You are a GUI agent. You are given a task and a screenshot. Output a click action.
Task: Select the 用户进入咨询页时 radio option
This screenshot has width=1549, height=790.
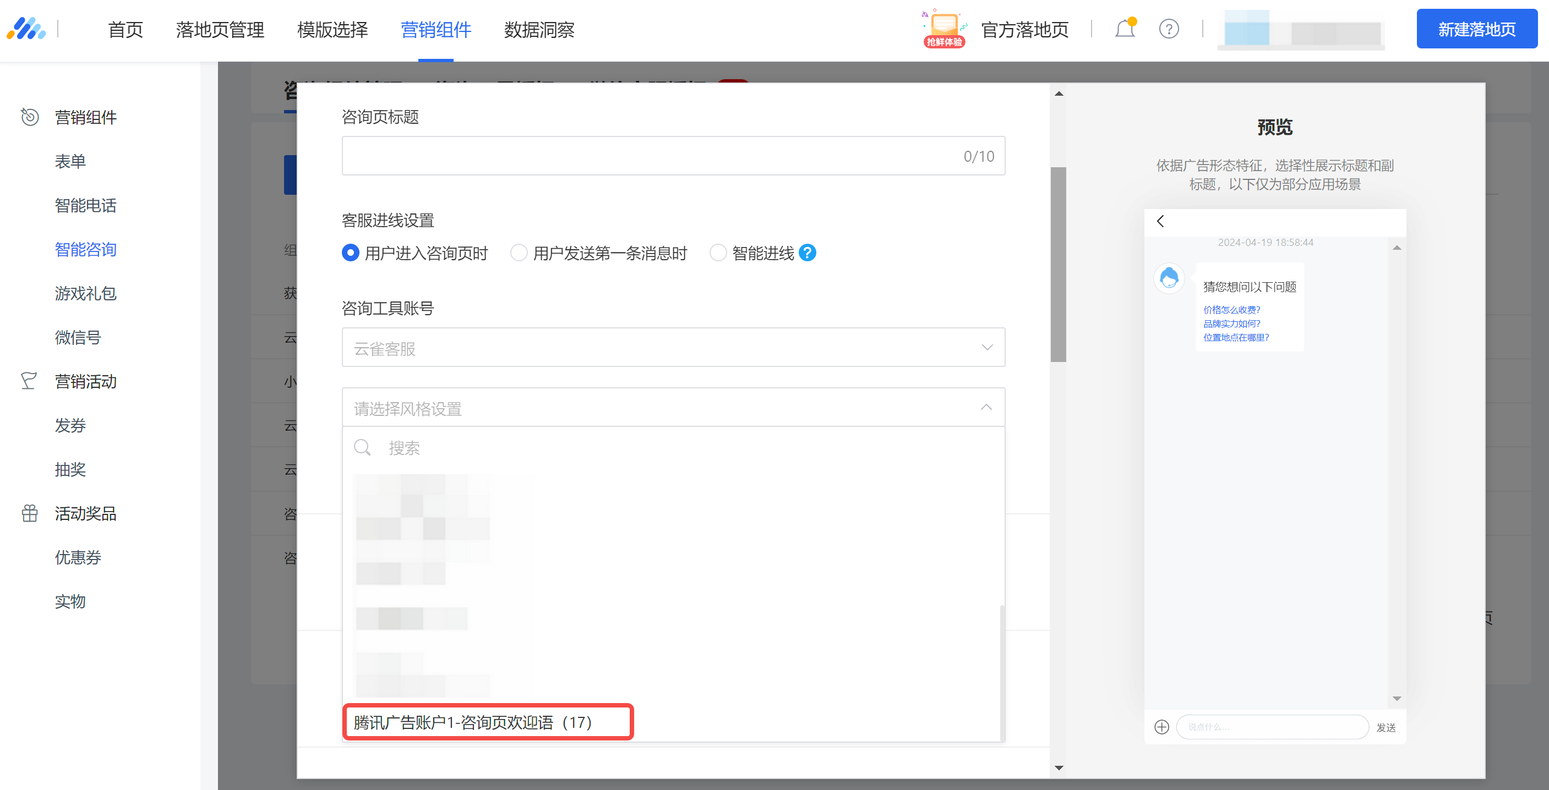(351, 253)
